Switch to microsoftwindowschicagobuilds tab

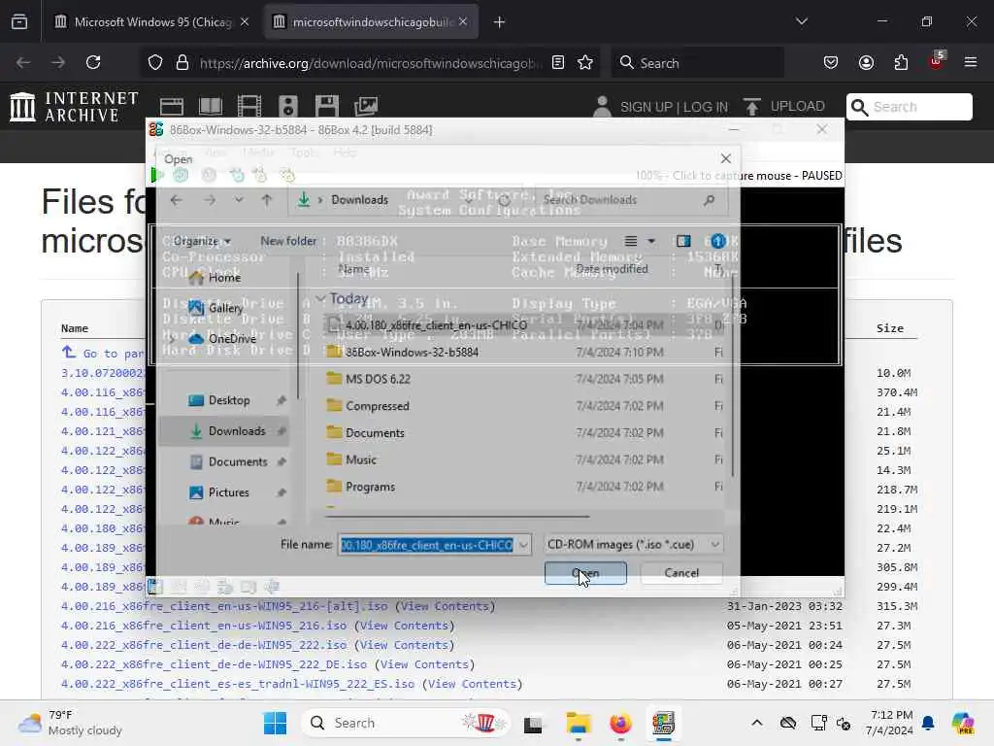[371, 22]
